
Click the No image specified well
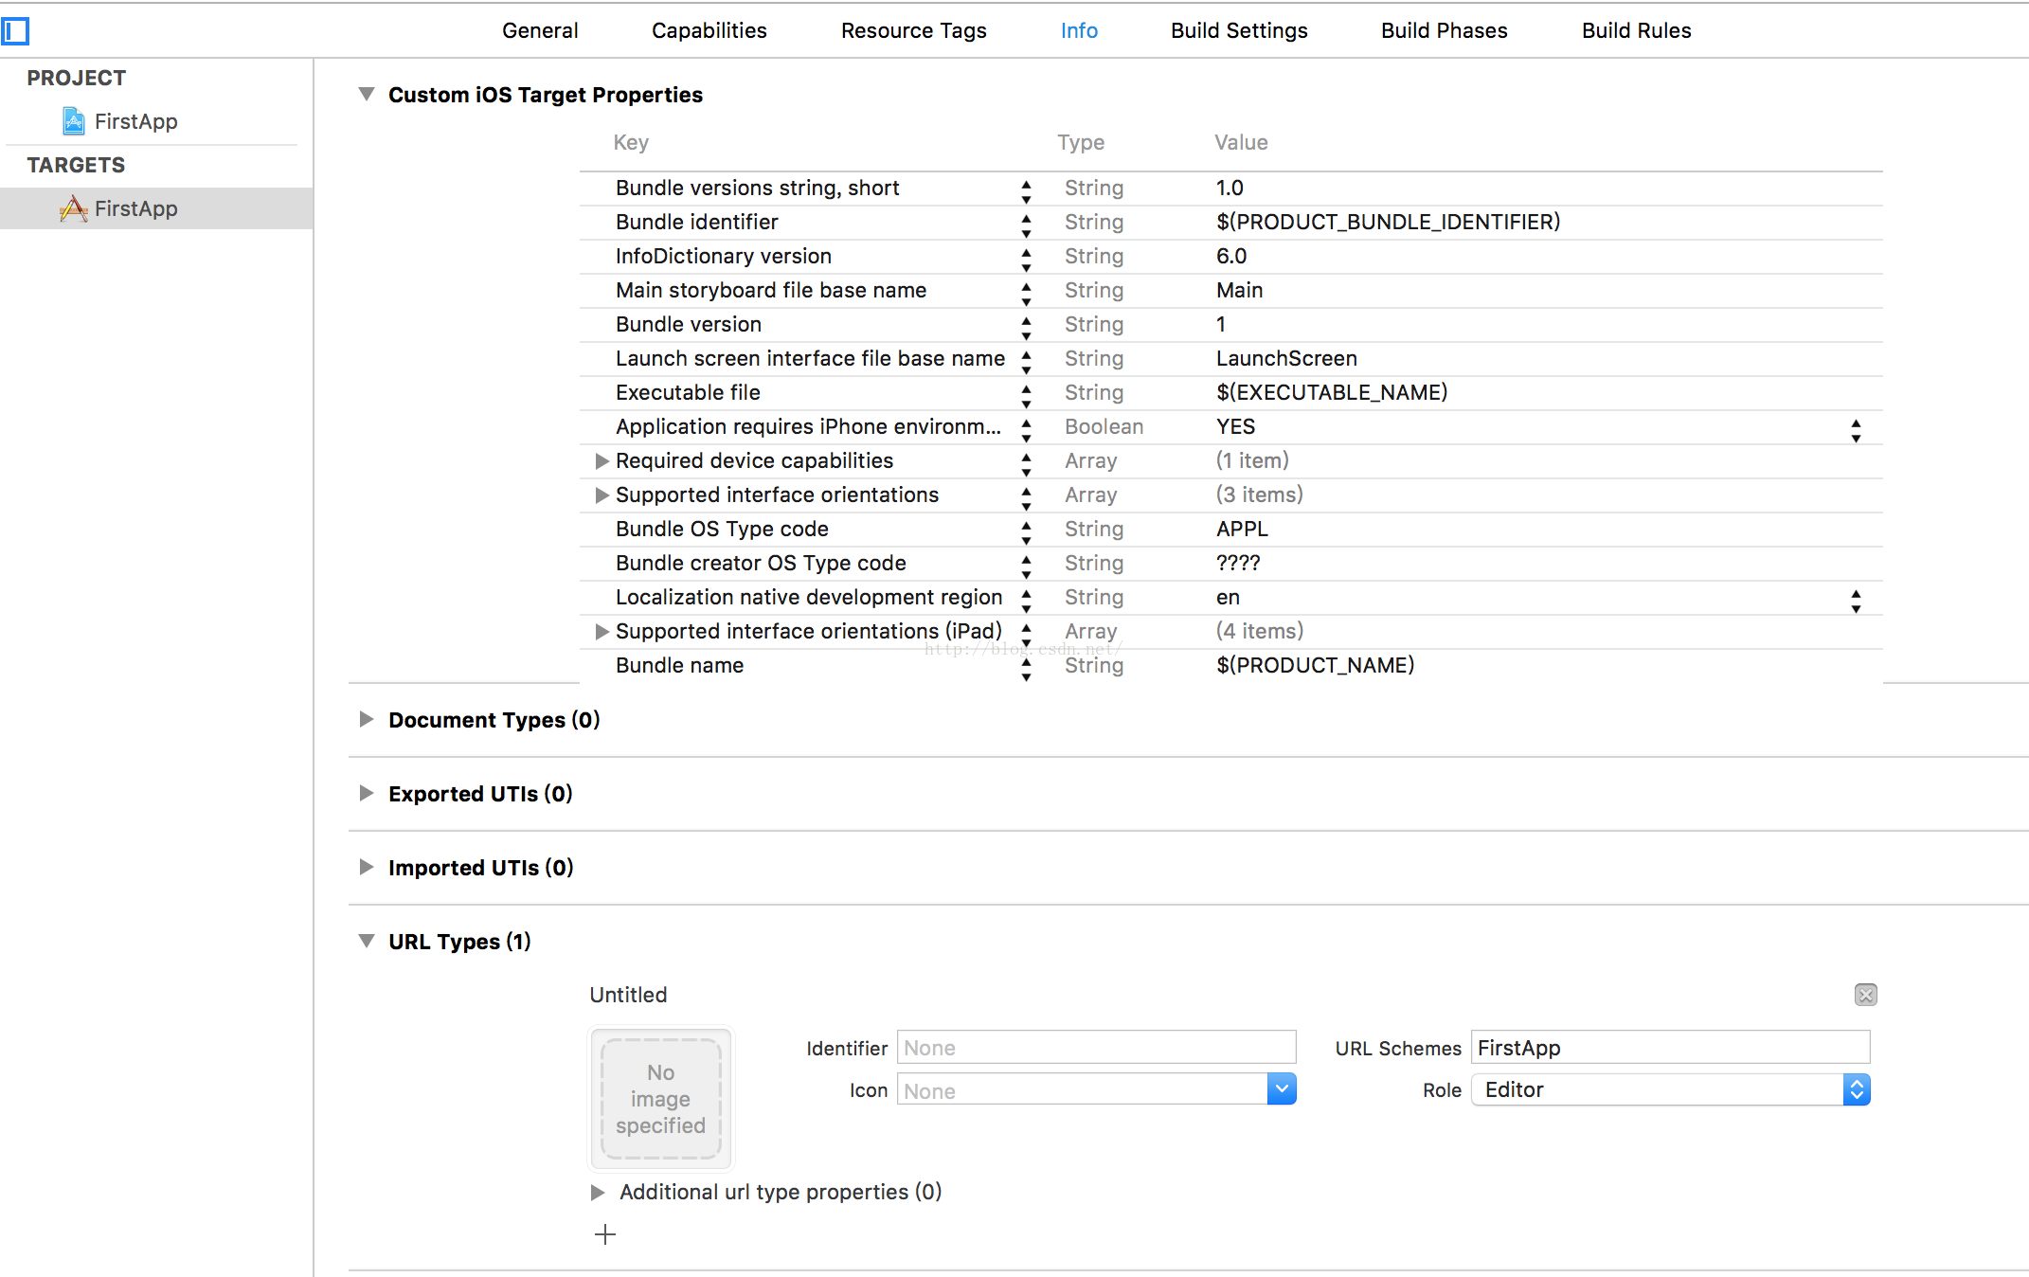[x=661, y=1099]
